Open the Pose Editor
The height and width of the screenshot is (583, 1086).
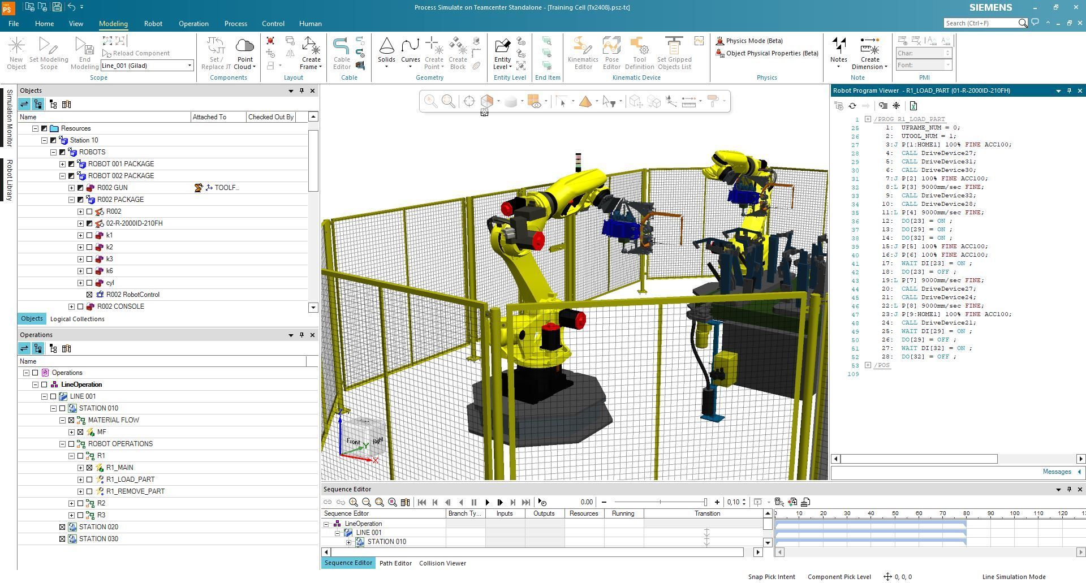coord(611,53)
